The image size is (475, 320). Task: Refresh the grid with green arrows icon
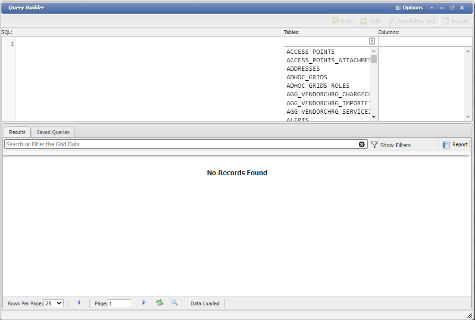160,303
